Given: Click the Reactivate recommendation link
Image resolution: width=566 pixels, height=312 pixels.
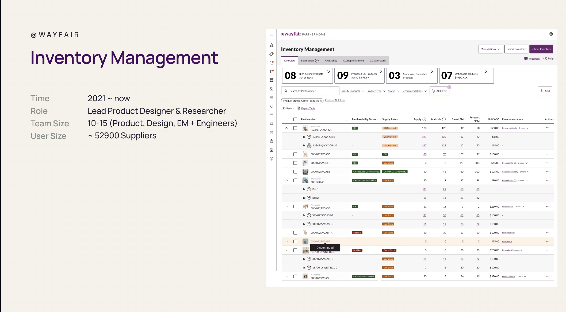Looking at the screenshot, I should coord(507,241).
